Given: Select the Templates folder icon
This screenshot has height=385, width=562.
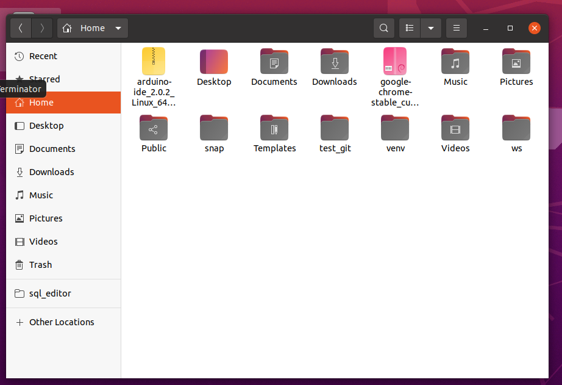Looking at the screenshot, I should 274,128.
